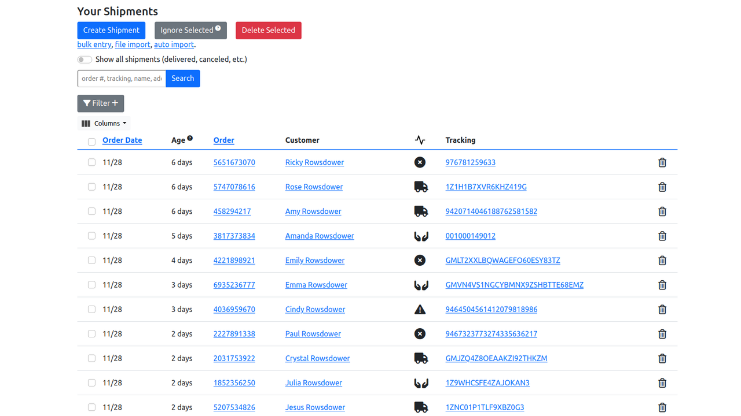Click the canceled status icon on Emily Rowsdower's row

click(x=420, y=260)
